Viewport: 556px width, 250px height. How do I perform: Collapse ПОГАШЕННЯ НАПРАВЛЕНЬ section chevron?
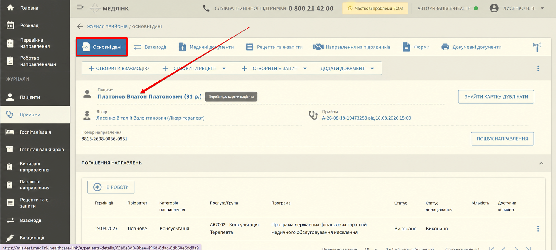click(541, 163)
